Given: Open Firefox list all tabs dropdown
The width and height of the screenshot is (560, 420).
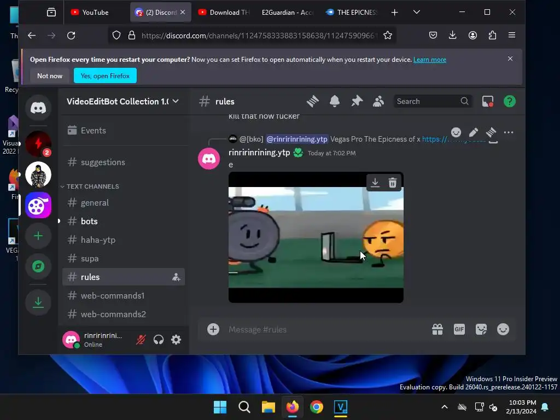Looking at the screenshot, I should coord(416,12).
